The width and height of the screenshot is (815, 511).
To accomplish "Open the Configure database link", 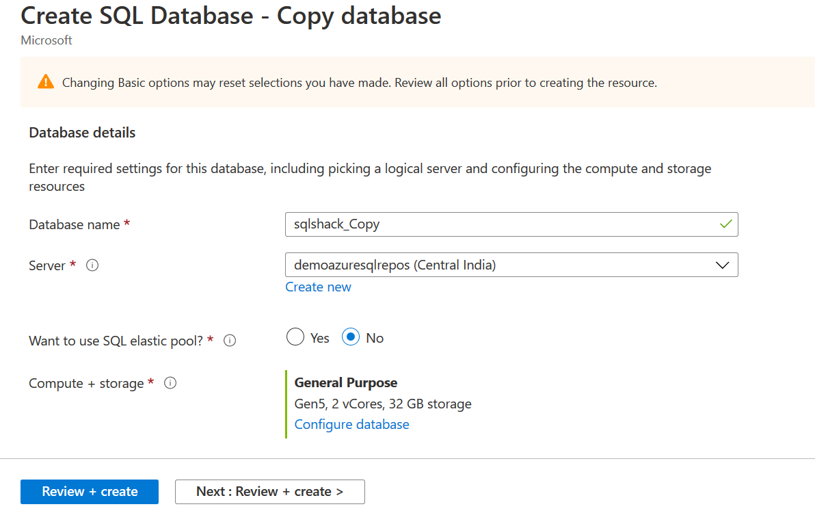I will point(351,425).
